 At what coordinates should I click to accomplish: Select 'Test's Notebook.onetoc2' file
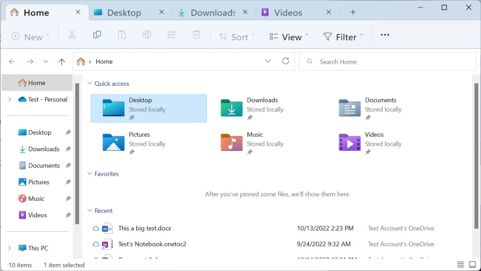pos(152,244)
